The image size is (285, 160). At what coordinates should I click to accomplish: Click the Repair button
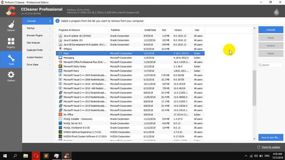(271, 38)
